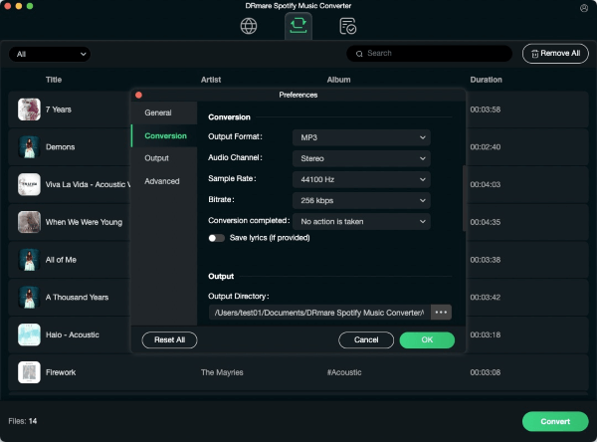Select the All of Me track title
Image resolution: width=597 pixels, height=442 pixels.
coord(61,260)
